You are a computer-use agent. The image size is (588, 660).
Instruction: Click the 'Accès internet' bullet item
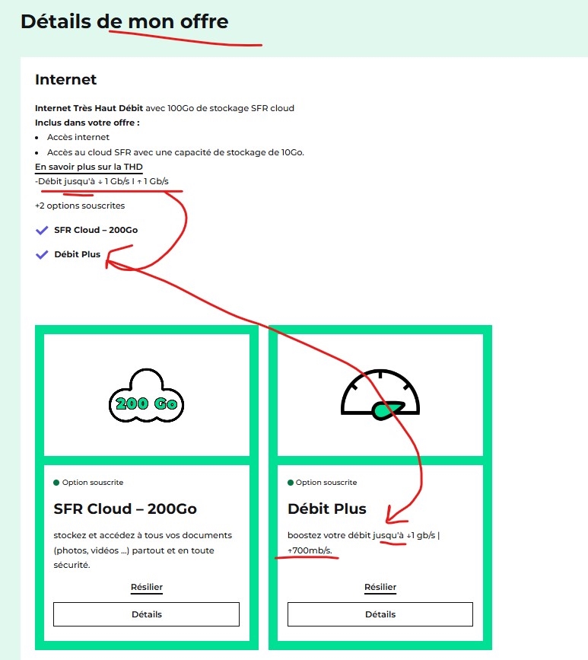pyautogui.click(x=78, y=137)
